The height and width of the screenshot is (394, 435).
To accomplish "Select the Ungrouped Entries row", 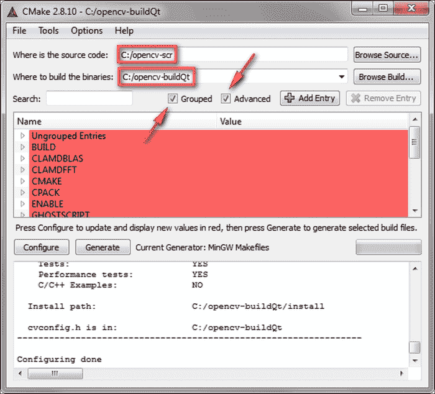I will click(x=219, y=135).
